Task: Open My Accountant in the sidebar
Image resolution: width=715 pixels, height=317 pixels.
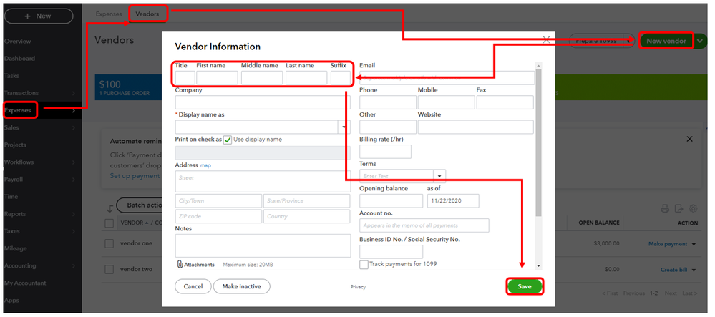Action: 25,283
